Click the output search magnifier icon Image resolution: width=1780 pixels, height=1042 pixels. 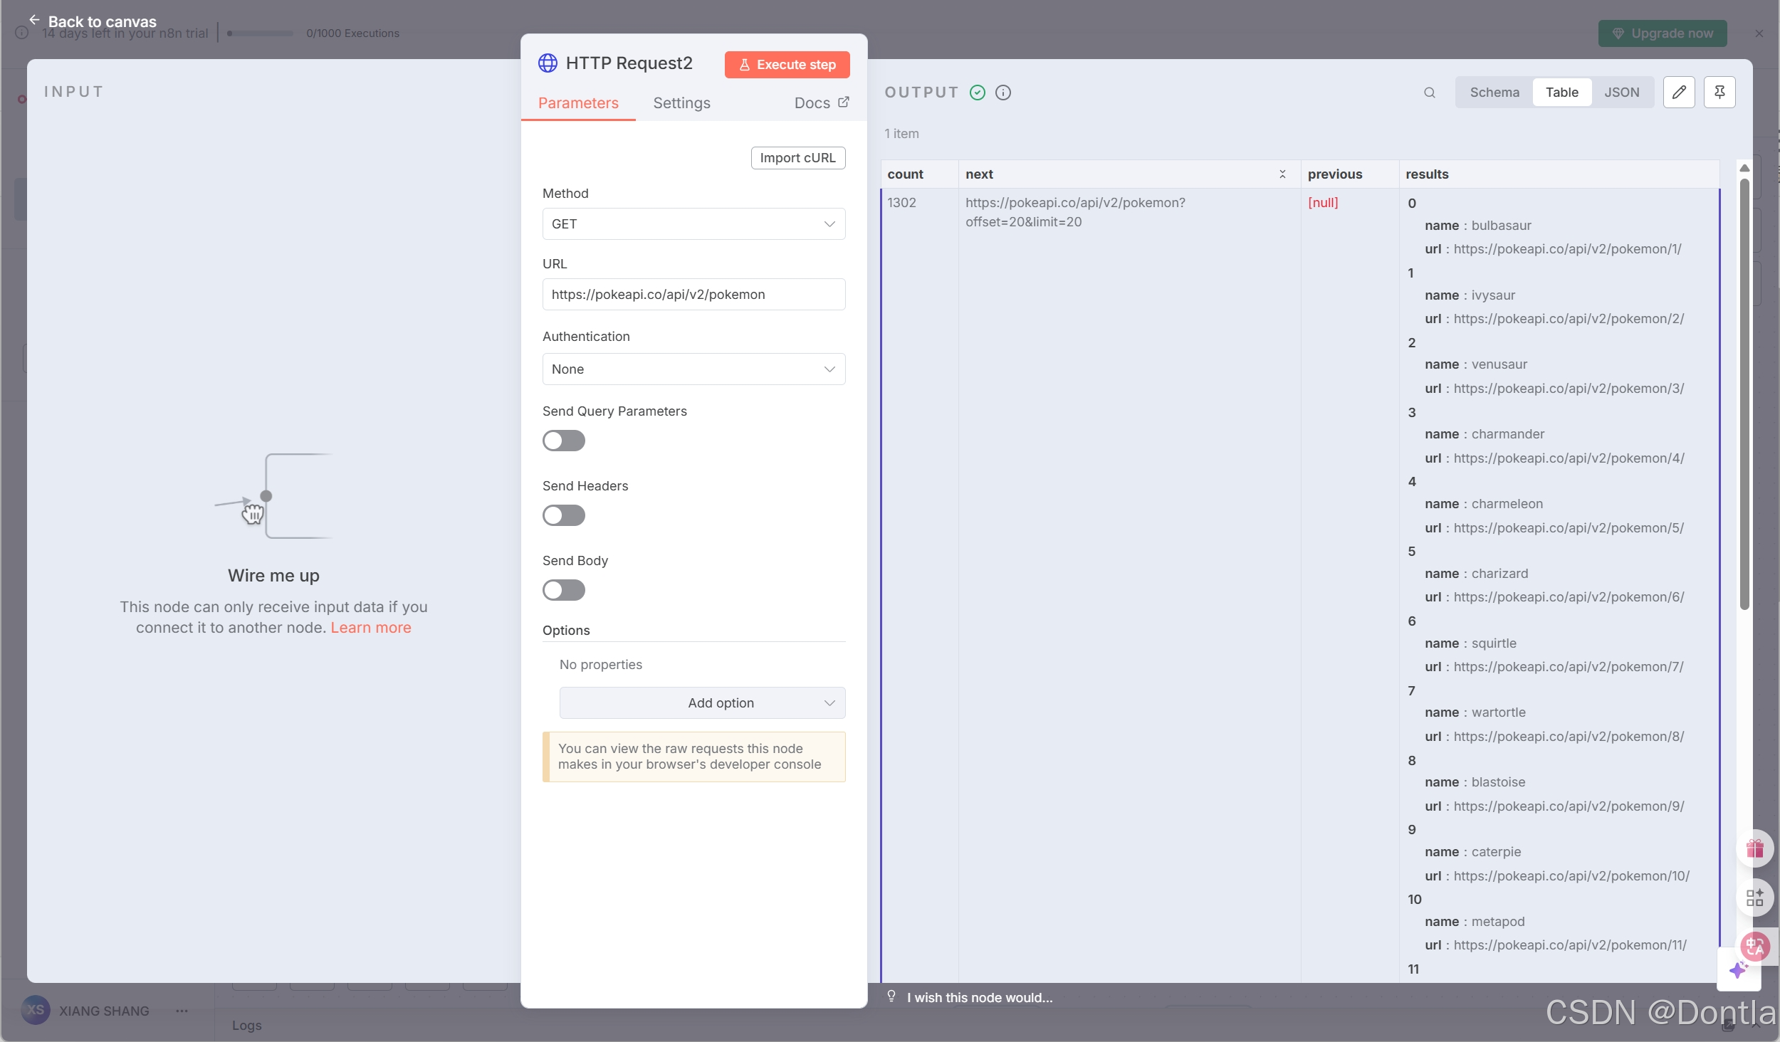(x=1429, y=93)
